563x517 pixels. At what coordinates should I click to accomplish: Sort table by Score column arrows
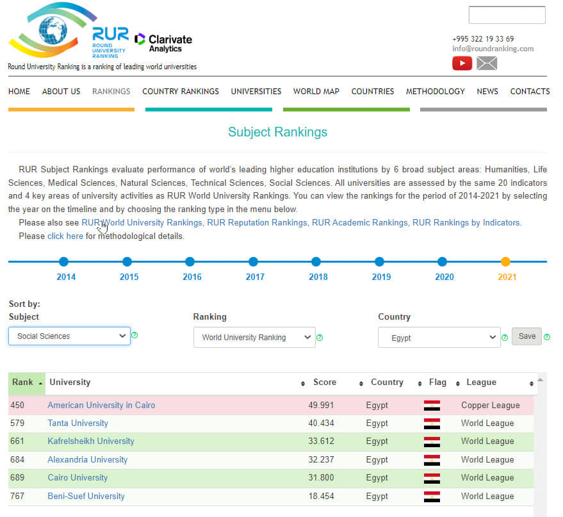tap(361, 384)
